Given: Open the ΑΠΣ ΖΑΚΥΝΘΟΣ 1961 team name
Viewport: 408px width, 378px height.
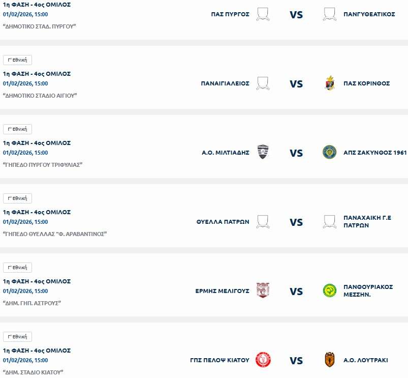Looking at the screenshot, I should tap(375, 153).
